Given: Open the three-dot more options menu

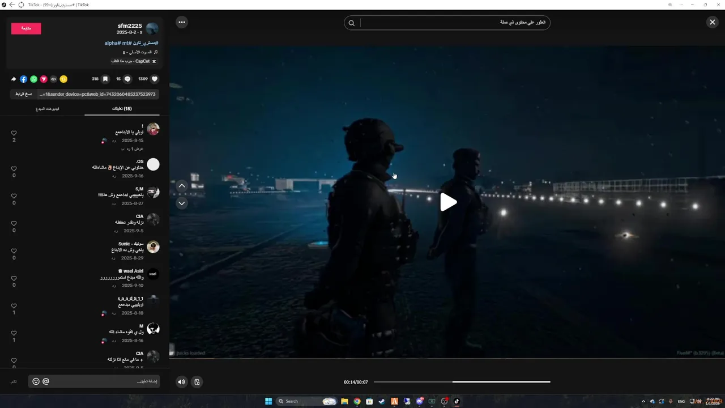Looking at the screenshot, I should [182, 22].
